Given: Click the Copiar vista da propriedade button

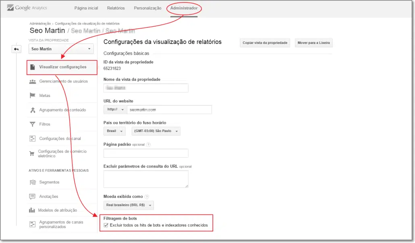Looking at the screenshot, I should [265, 43].
